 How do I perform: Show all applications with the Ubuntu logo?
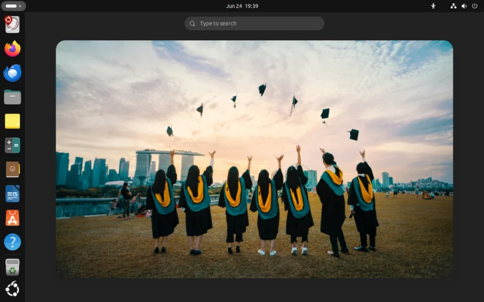click(x=12, y=289)
